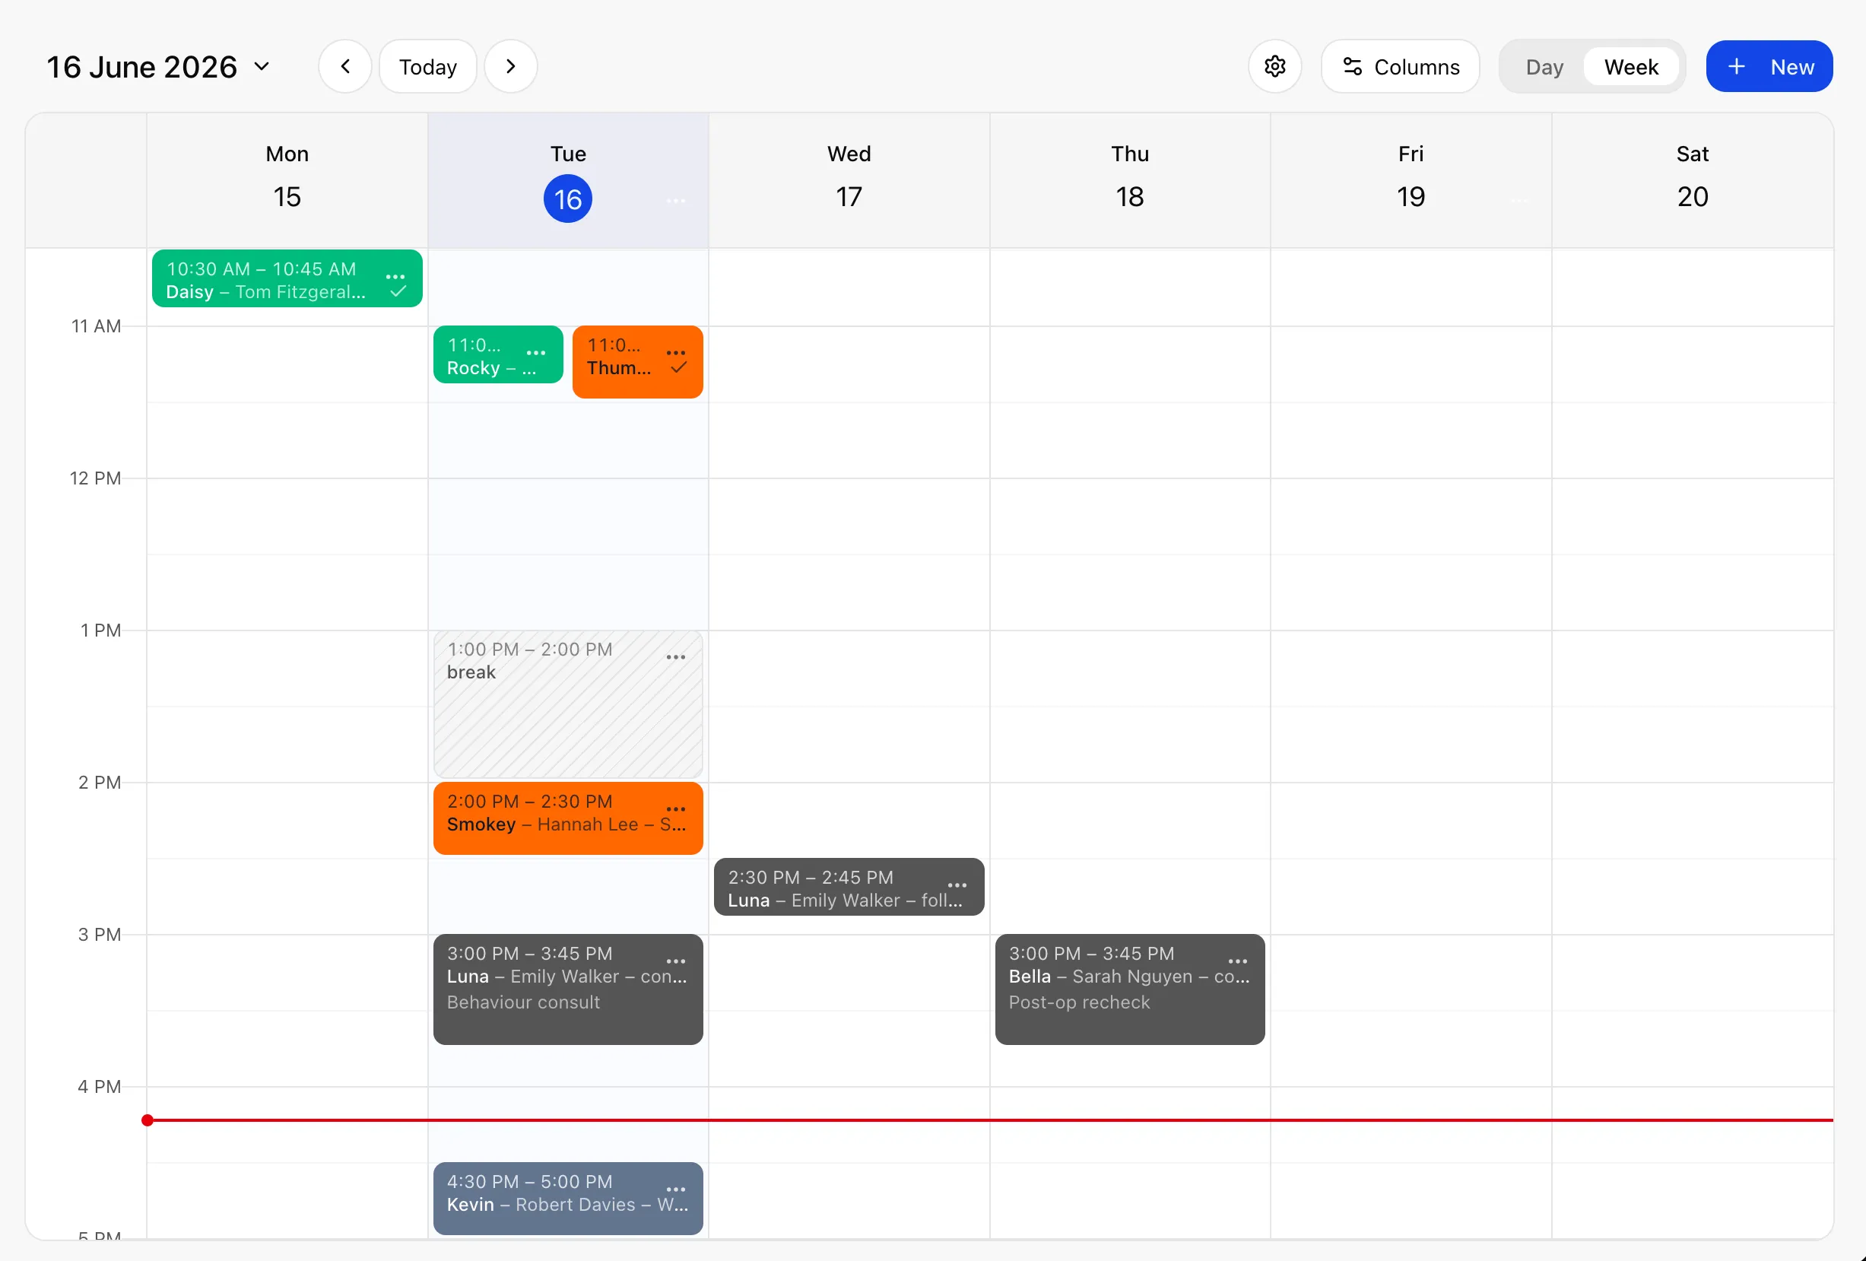Open the 1:00 PM break block
1866x1261 pixels.
pyautogui.click(x=568, y=704)
